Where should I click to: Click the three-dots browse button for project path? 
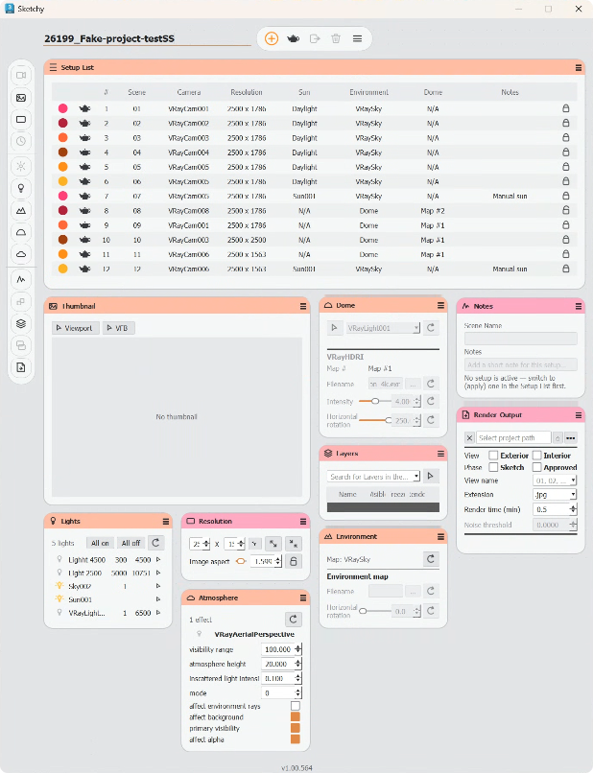(x=571, y=437)
